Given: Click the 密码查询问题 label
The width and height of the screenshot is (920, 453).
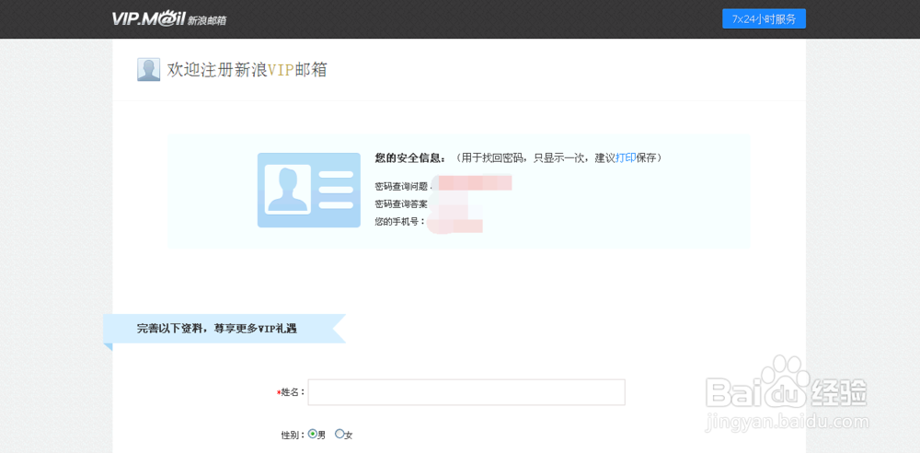Looking at the screenshot, I should tap(403, 186).
